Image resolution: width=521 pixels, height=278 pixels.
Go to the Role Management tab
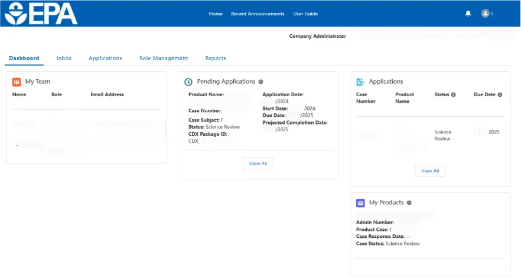(164, 58)
